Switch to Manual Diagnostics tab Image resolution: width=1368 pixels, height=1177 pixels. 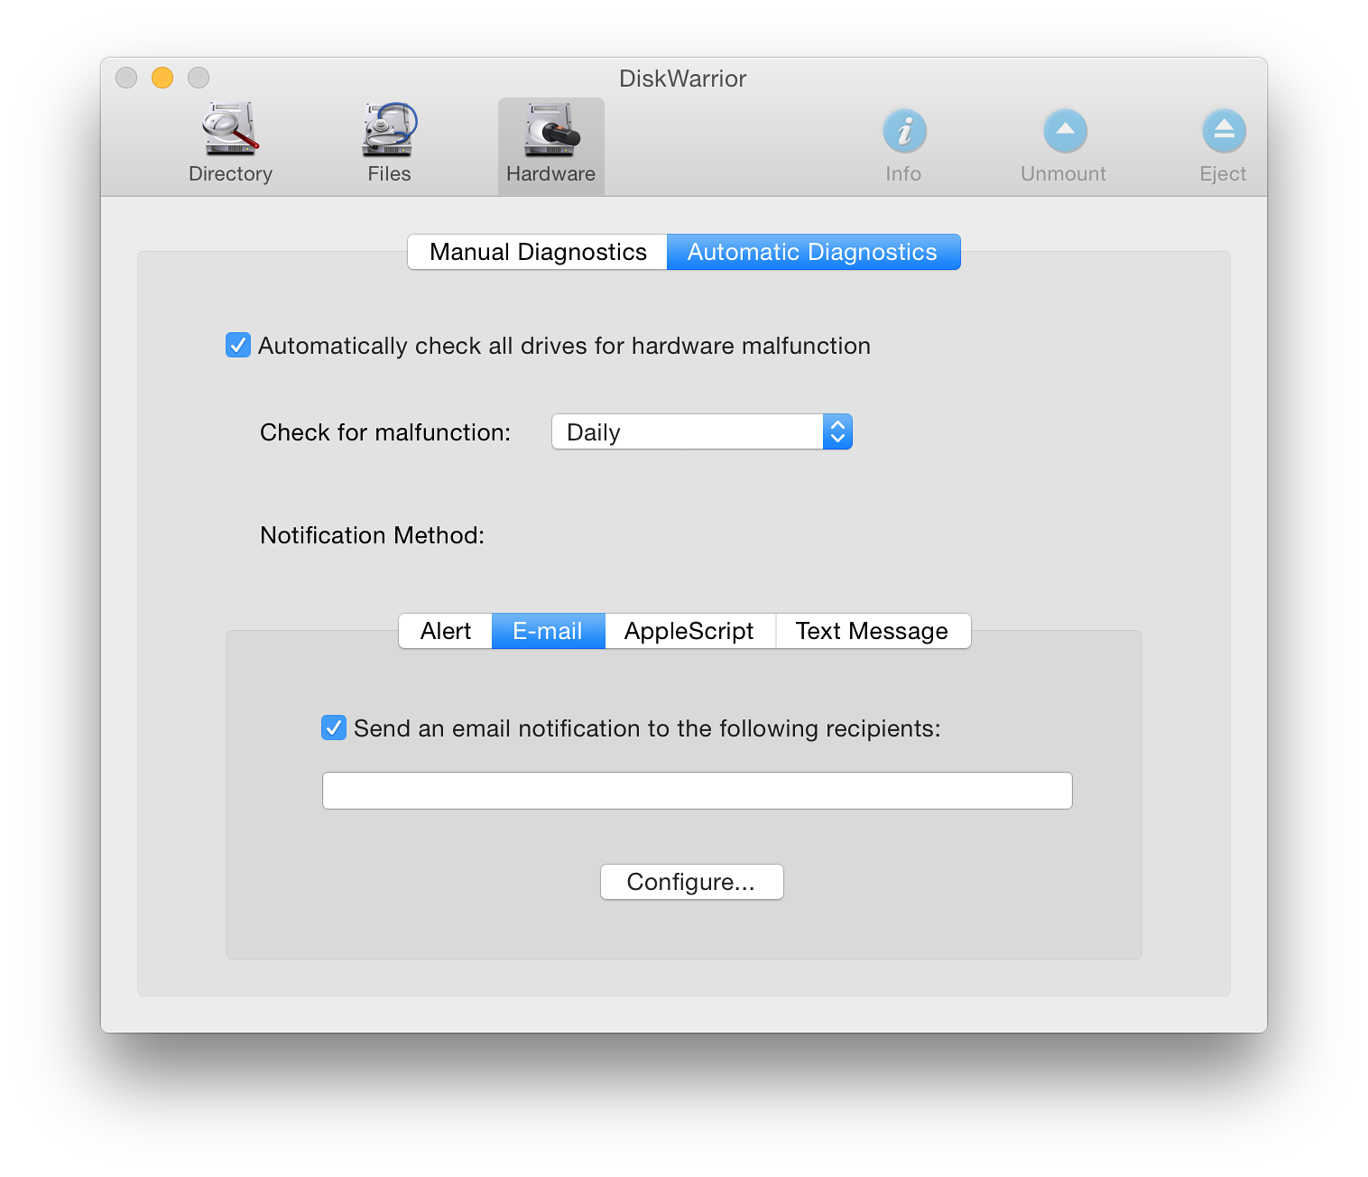pyautogui.click(x=538, y=252)
